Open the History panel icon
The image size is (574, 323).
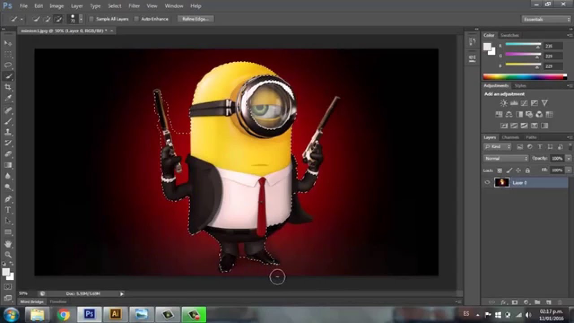click(472, 42)
